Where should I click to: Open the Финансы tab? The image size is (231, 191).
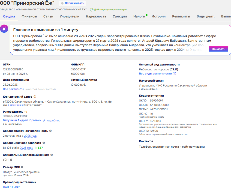[x=29, y=16]
